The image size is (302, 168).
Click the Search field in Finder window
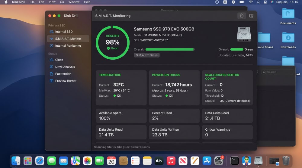(x=277, y=72)
